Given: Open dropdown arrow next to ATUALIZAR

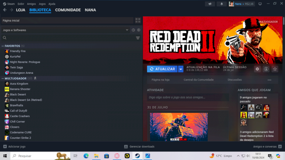Looking at the screenshot, I should pyautogui.click(x=181, y=69).
